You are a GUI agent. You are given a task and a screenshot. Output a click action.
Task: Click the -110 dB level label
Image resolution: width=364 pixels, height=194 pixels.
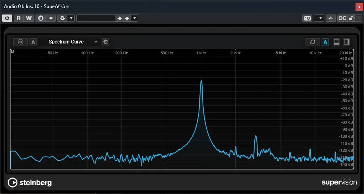pyautogui.click(x=346, y=144)
